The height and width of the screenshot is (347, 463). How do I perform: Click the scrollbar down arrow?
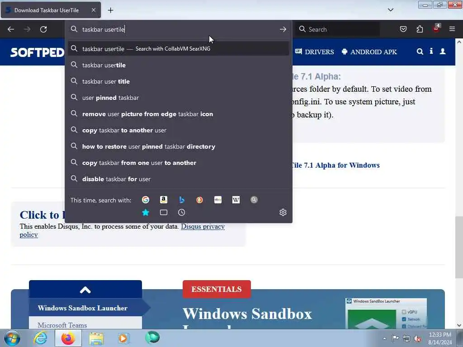point(459,325)
